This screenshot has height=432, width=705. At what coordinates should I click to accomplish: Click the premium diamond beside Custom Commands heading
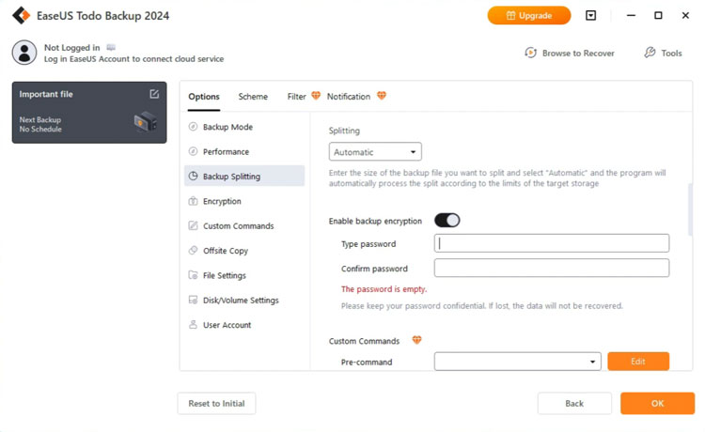[x=416, y=340]
